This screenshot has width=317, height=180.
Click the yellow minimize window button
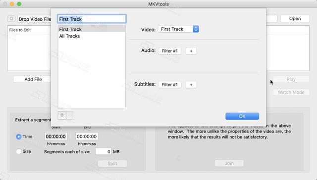click(12, 4)
